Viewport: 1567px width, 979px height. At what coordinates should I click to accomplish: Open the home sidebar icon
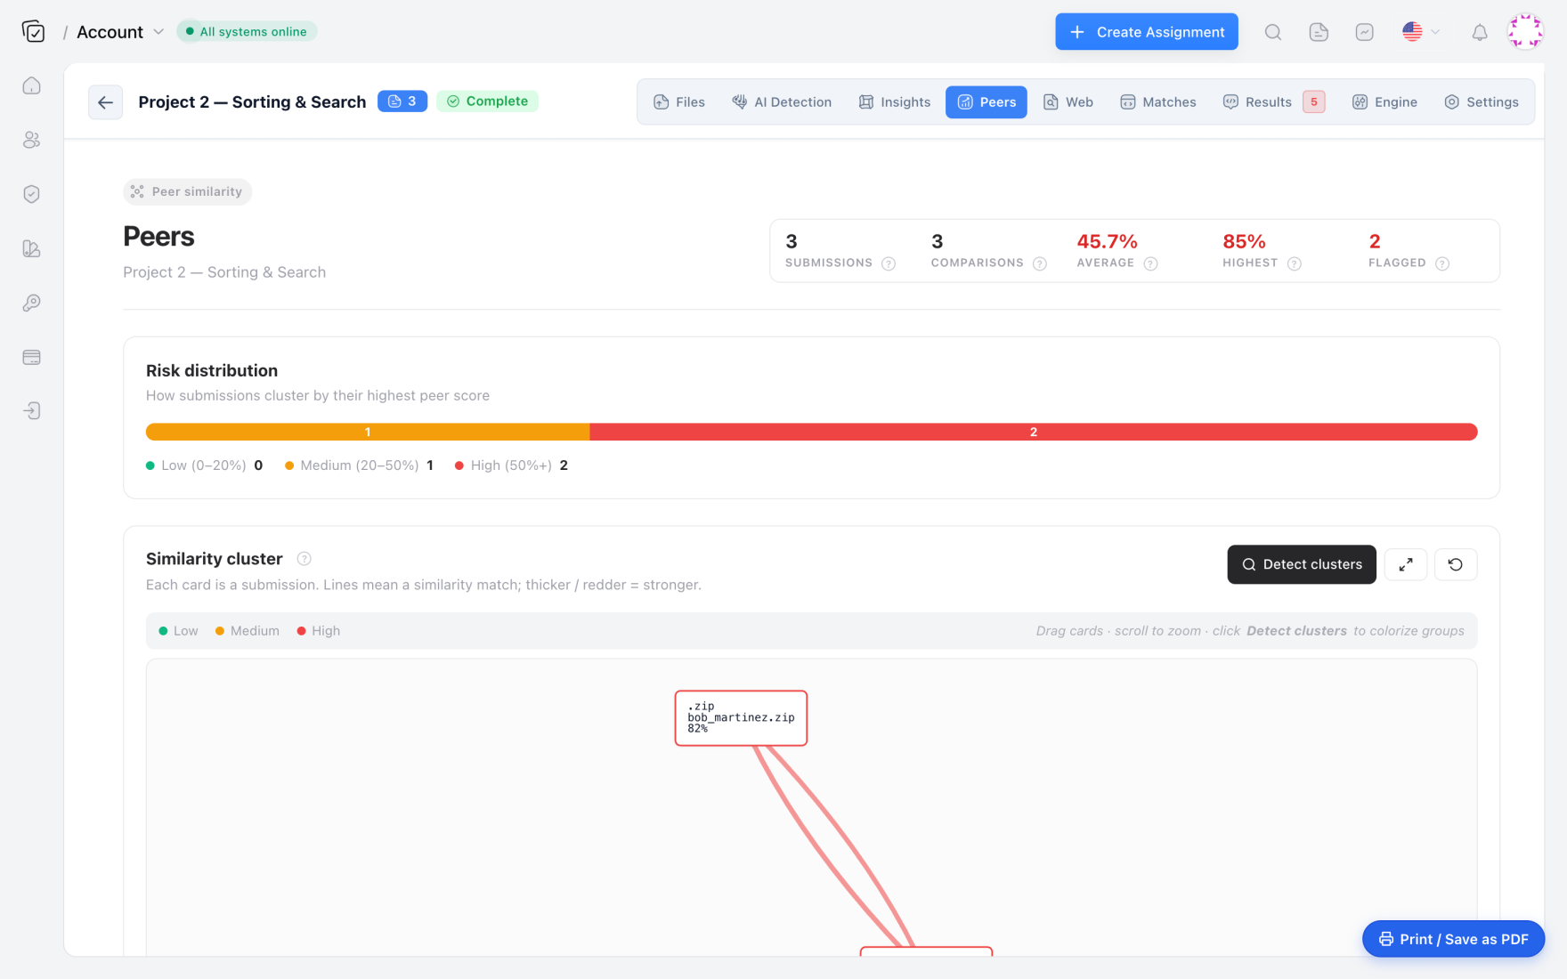pyautogui.click(x=32, y=85)
